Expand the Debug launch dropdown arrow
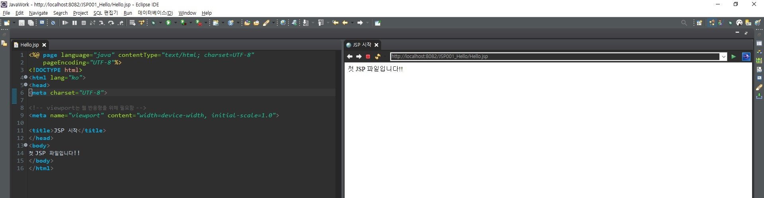This screenshot has height=198, width=764. click(x=161, y=23)
